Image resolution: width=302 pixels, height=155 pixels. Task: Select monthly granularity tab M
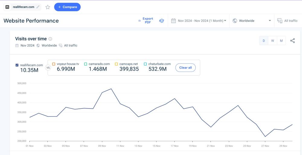pyautogui.click(x=281, y=41)
